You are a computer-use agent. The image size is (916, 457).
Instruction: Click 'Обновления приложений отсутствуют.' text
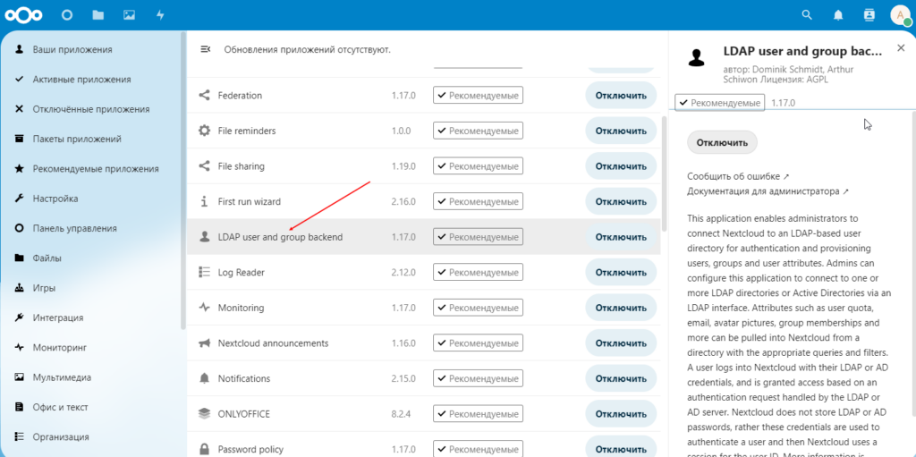tap(308, 50)
